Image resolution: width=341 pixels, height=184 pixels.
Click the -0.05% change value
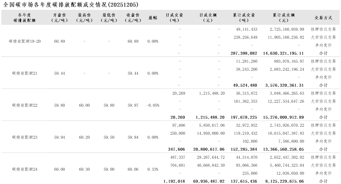[x=153, y=105]
